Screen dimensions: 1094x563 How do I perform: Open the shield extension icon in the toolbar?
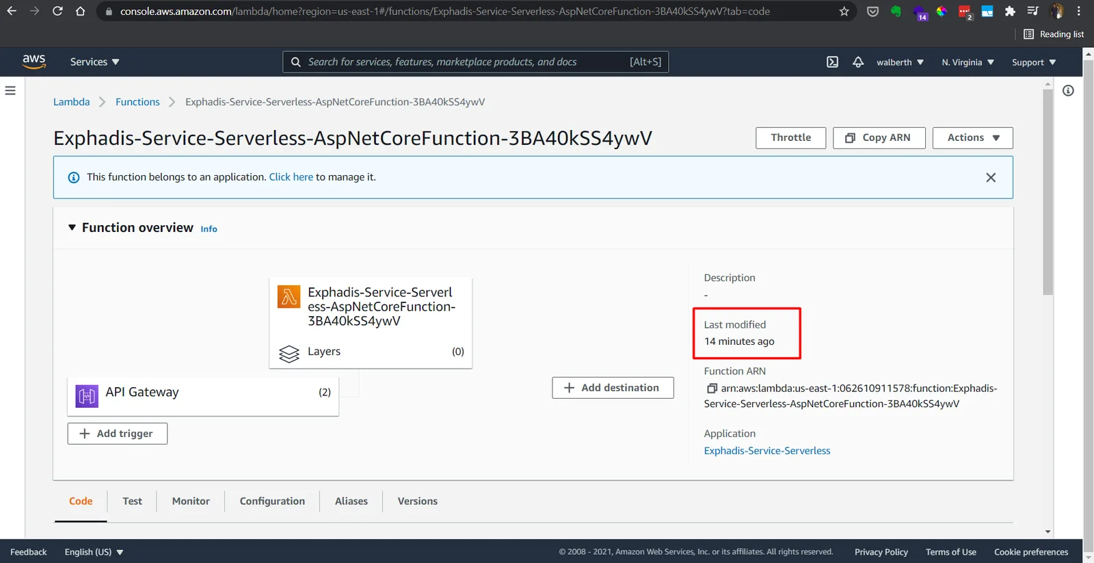tap(872, 11)
